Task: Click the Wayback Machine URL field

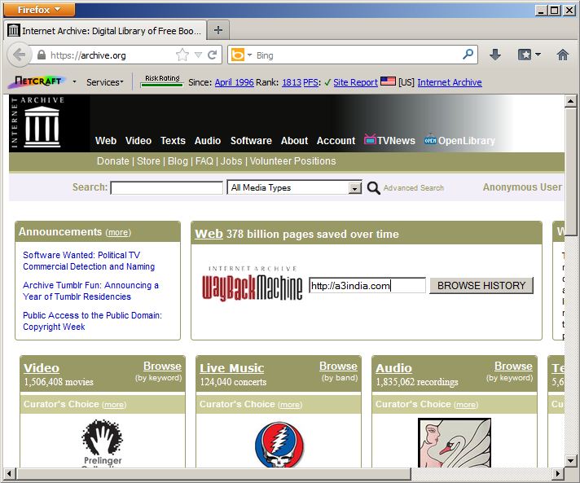Action: click(367, 286)
